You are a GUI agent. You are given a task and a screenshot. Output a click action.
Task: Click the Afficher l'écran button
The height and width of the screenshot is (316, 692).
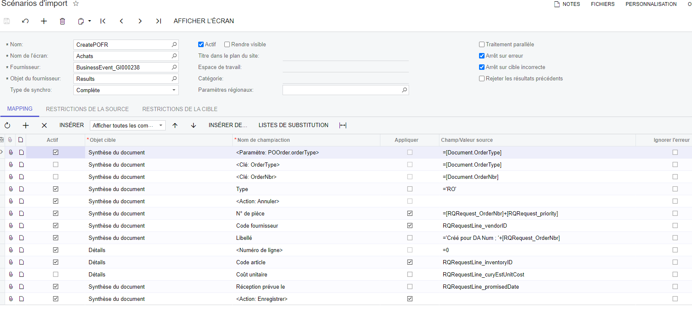(204, 21)
